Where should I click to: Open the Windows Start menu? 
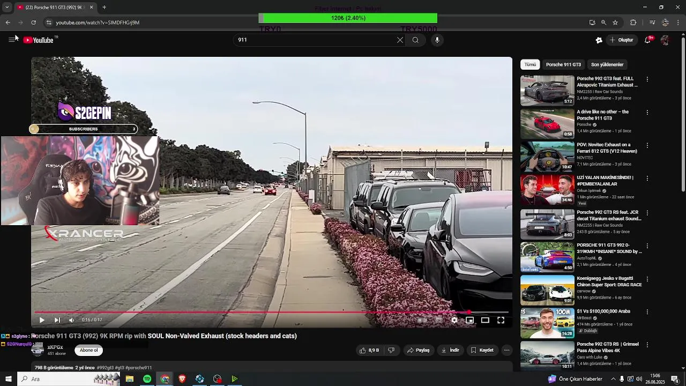pyautogui.click(x=8, y=379)
